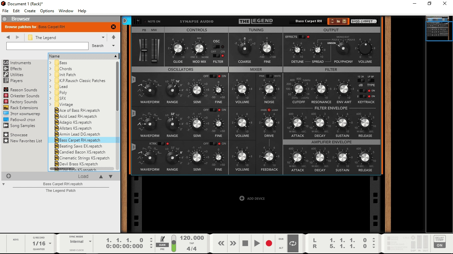Expand the Vintage folder
Image resolution: width=453 pixels, height=254 pixels.
(x=50, y=105)
